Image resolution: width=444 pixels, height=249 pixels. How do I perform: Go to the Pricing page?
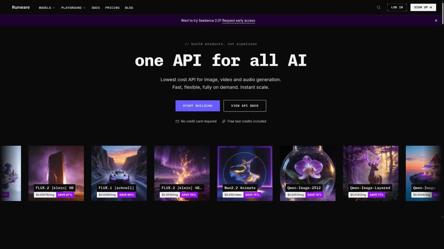pos(112,8)
